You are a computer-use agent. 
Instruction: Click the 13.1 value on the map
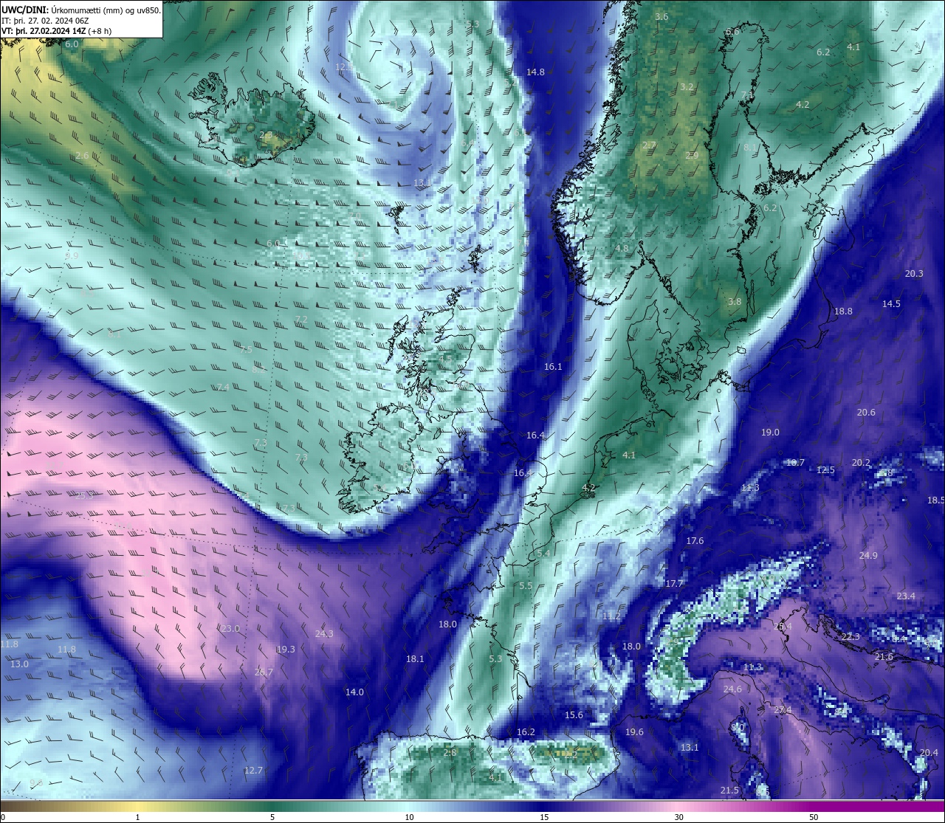pos(689,748)
